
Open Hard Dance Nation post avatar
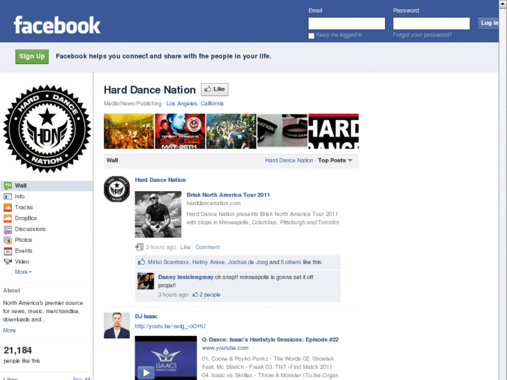[116, 189]
